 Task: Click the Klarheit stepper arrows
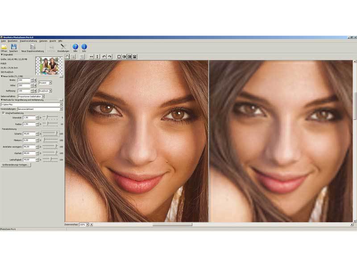(37, 153)
